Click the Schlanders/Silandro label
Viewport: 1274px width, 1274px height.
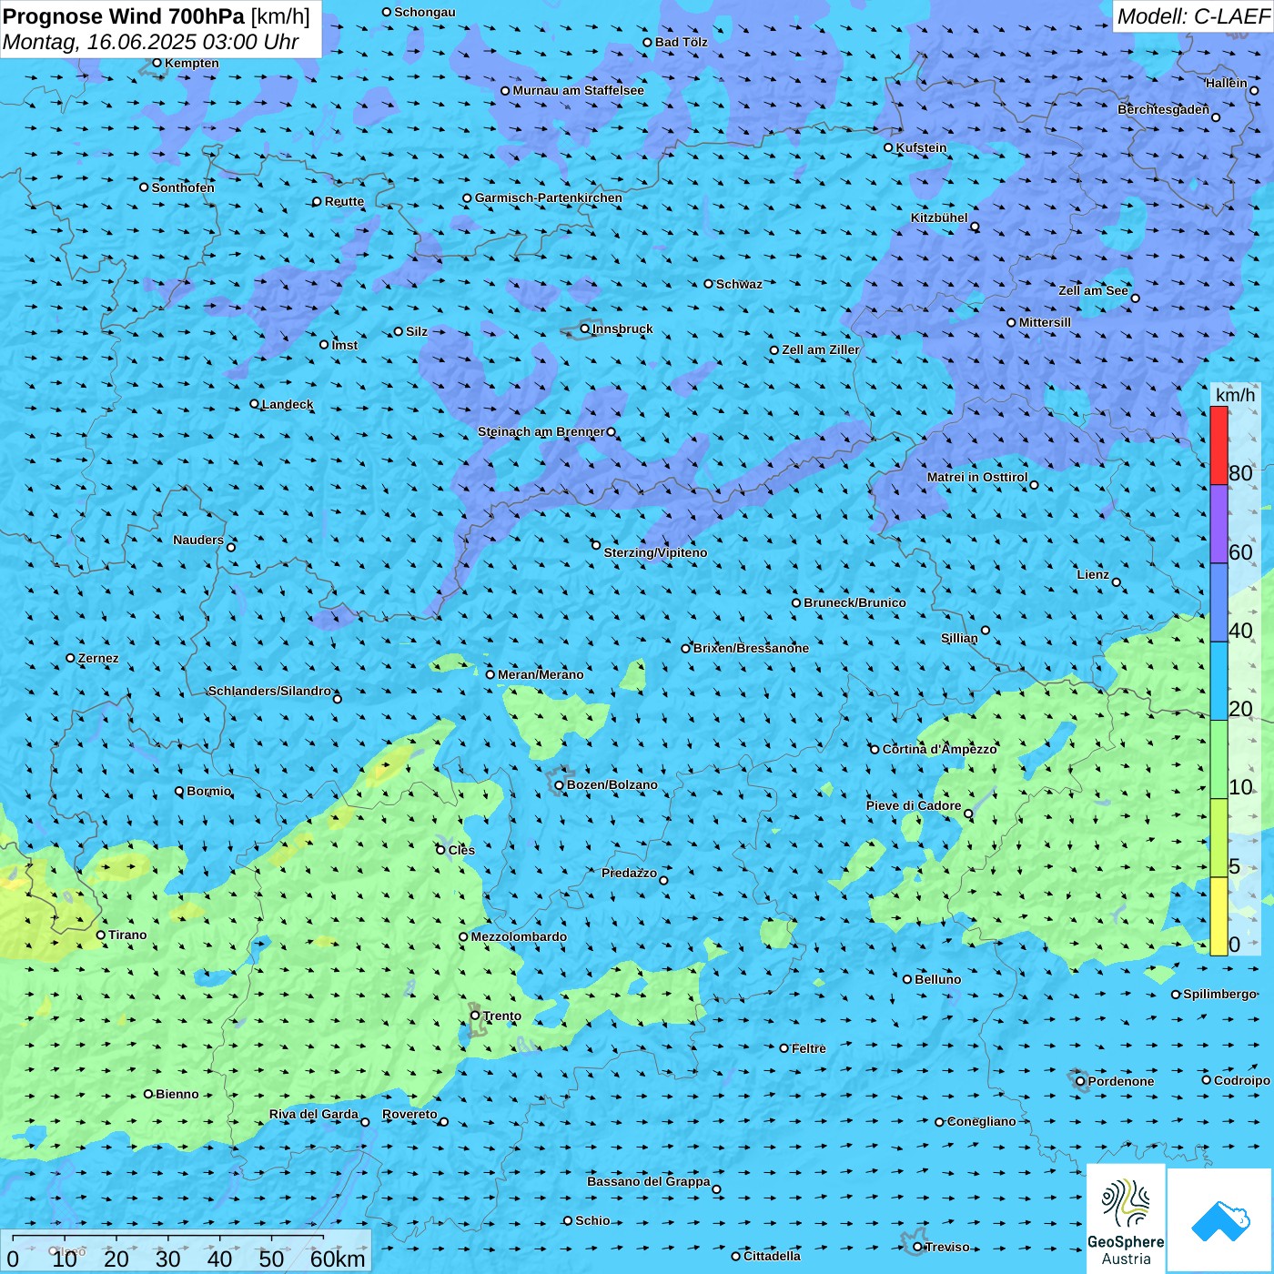pyautogui.click(x=269, y=691)
